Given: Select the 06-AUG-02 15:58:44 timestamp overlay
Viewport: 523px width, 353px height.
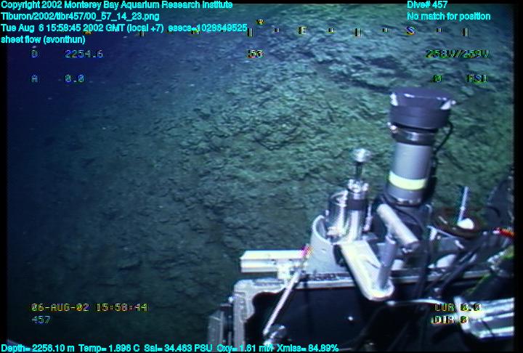Looking at the screenshot, I should pos(89,307).
